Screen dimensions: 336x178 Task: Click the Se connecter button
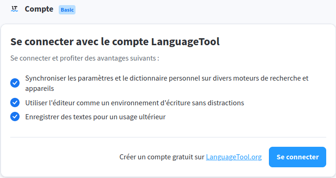(297, 157)
